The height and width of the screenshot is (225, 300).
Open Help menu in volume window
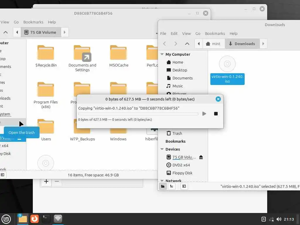click(x=52, y=22)
